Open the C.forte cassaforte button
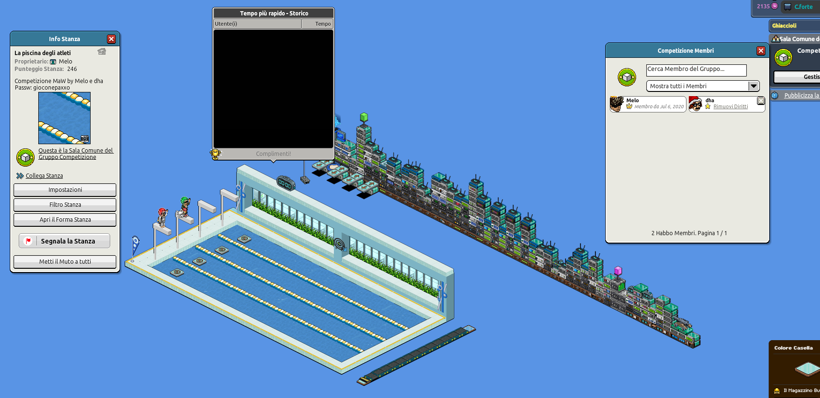The width and height of the screenshot is (820, 398). (799, 7)
